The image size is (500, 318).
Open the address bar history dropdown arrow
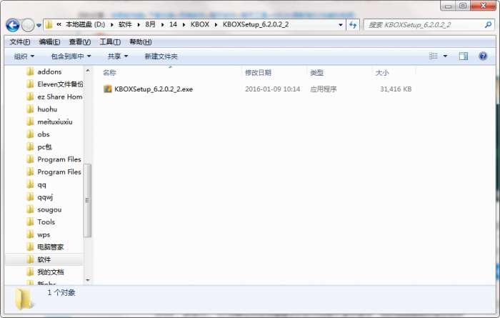coord(341,24)
